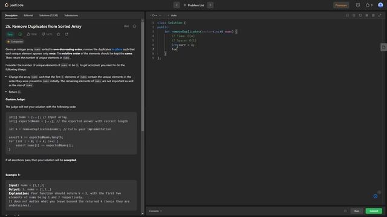Toggle editor fullscreen icon
This screenshot has height=217, width=387.
point(380,16)
